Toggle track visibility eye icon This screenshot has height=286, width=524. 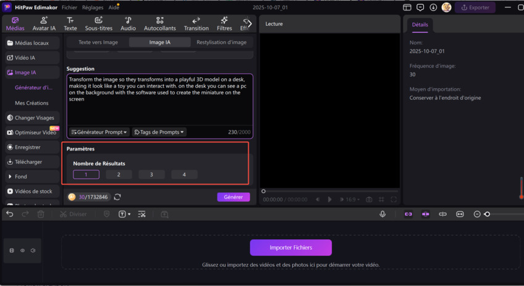(22, 250)
